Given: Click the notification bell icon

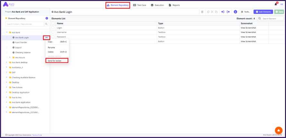Looking at the screenshot, I should tap(276, 4).
